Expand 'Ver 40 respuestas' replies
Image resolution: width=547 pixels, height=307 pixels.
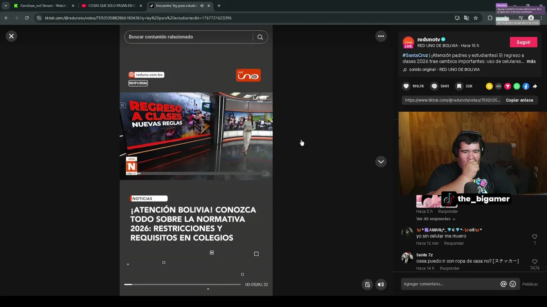(x=436, y=219)
